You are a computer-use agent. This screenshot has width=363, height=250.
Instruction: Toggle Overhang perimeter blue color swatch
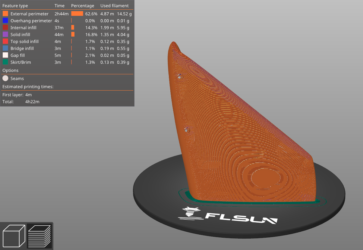pyautogui.click(x=5, y=21)
